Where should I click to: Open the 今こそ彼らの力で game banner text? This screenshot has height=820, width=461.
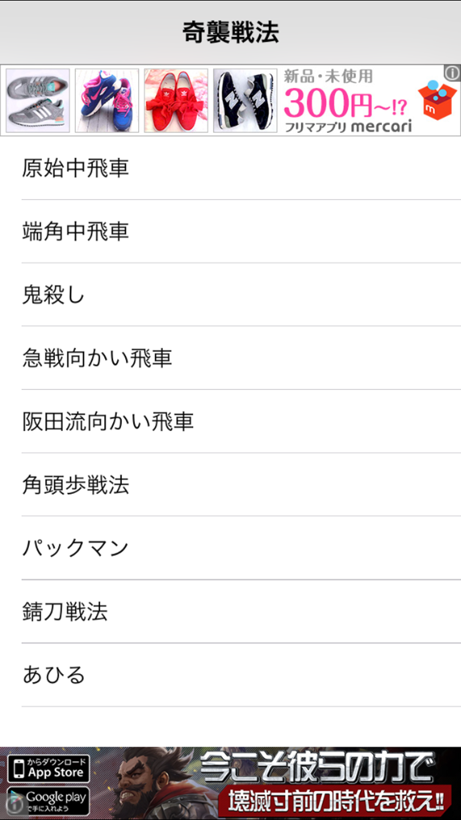317,766
